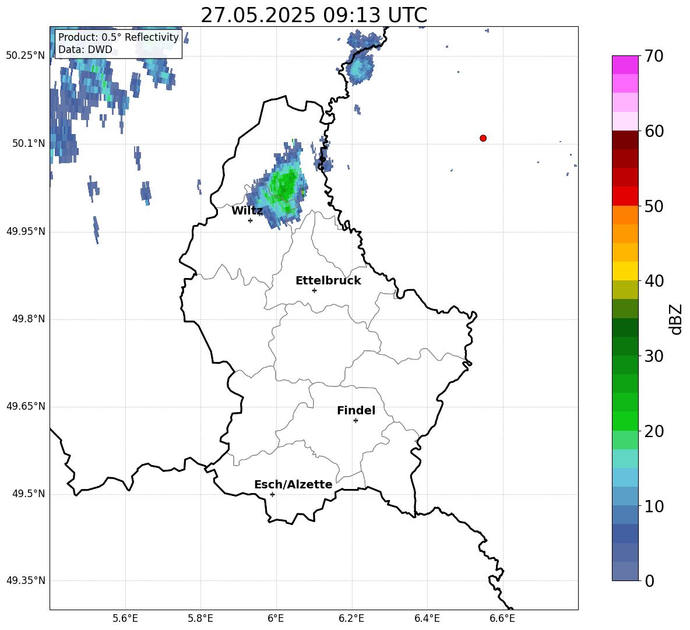Click the Ettelbruck city label
Viewport: 690px width, 630px height.
pyautogui.click(x=328, y=281)
